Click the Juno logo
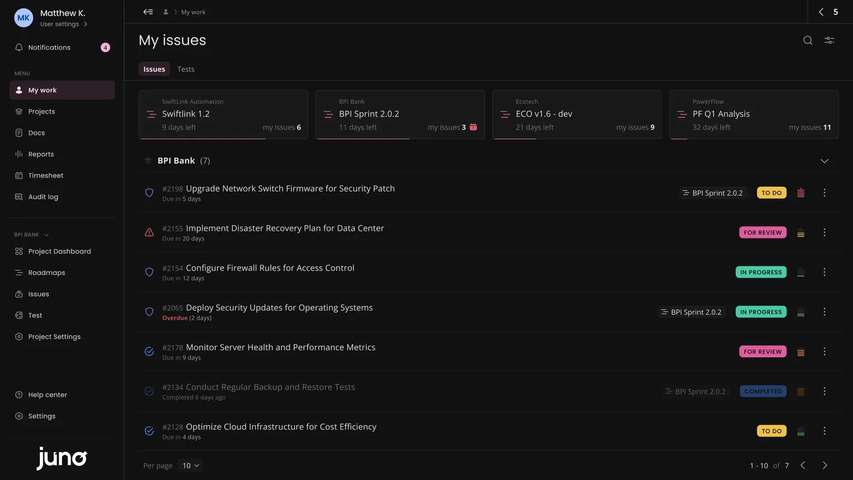This screenshot has height=480, width=853. (x=62, y=458)
